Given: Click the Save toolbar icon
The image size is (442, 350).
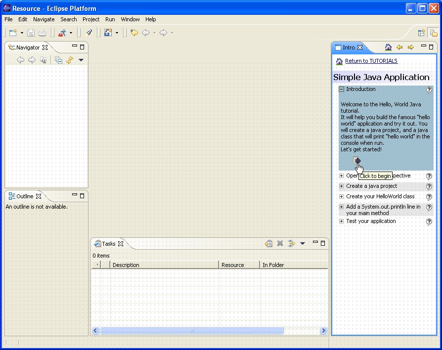Looking at the screenshot, I should 31,33.
